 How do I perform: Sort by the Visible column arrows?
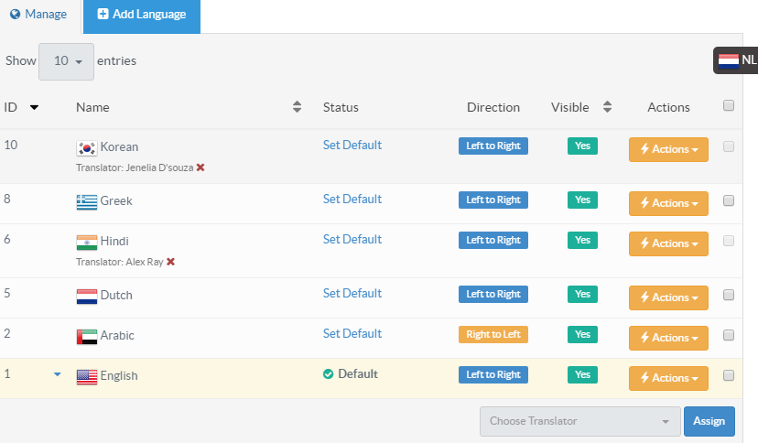click(607, 107)
